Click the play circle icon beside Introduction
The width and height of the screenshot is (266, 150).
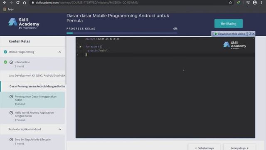tap(11, 62)
